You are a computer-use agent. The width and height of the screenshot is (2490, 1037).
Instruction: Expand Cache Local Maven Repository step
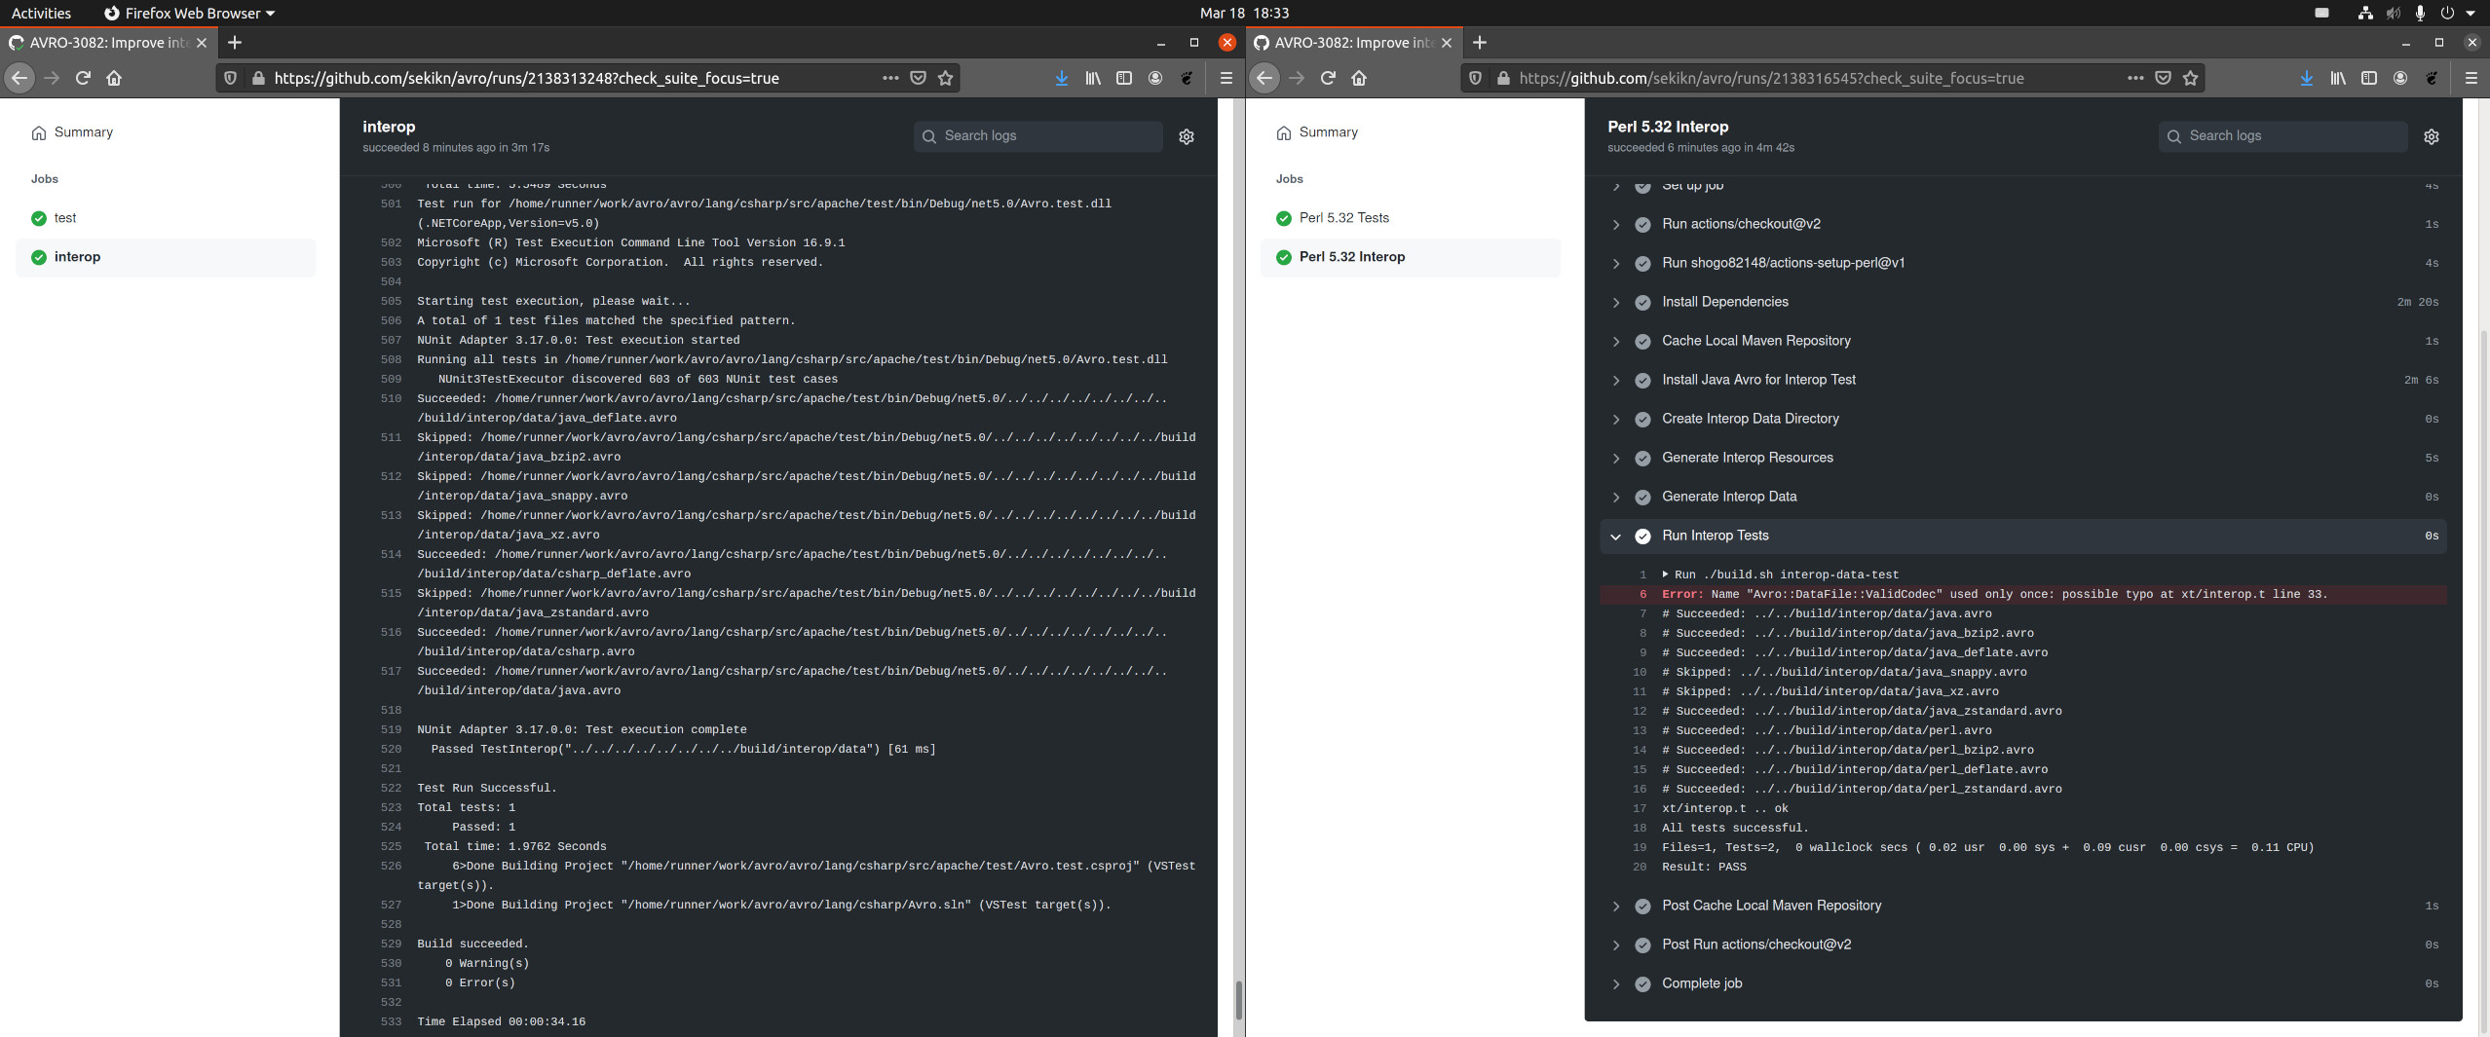tap(2024, 341)
